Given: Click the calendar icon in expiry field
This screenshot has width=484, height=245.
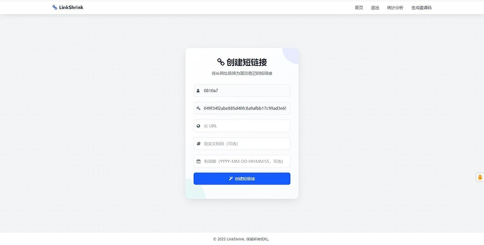Looking at the screenshot, I should click(199, 161).
